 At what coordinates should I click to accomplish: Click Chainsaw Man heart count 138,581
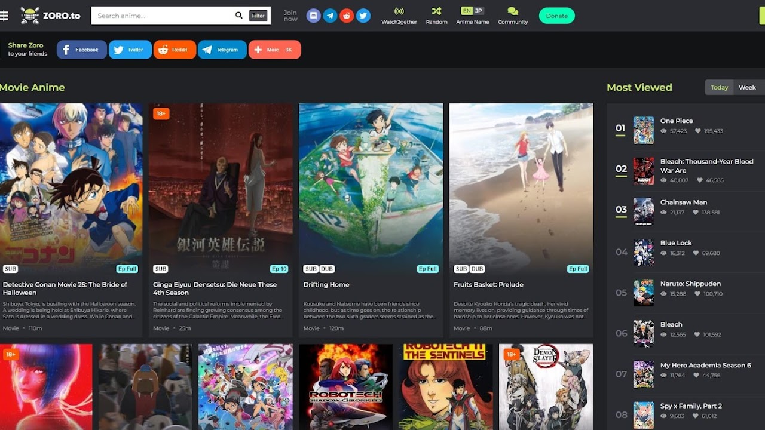[708, 213]
